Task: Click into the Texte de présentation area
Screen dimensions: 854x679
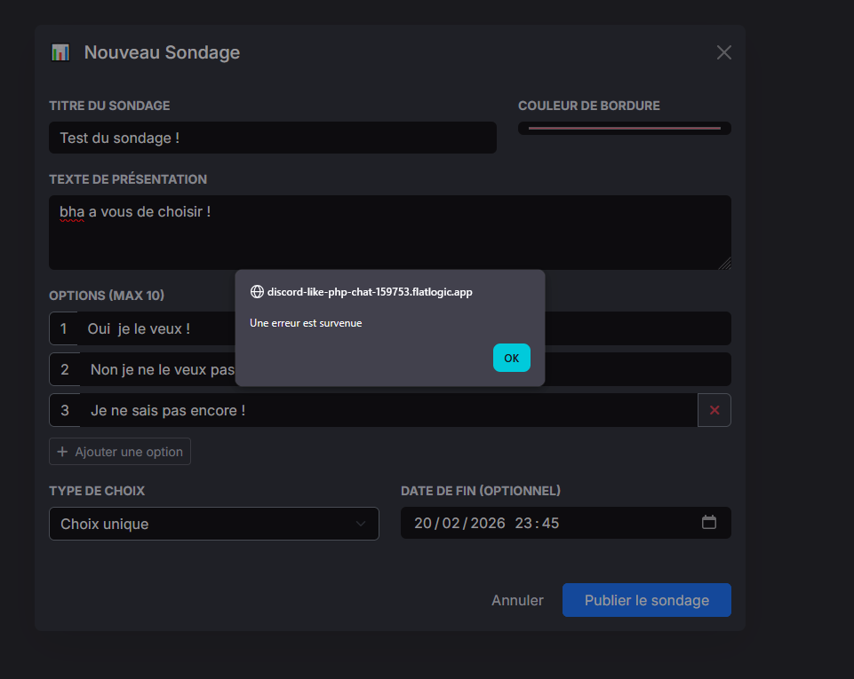Action: [x=389, y=233]
